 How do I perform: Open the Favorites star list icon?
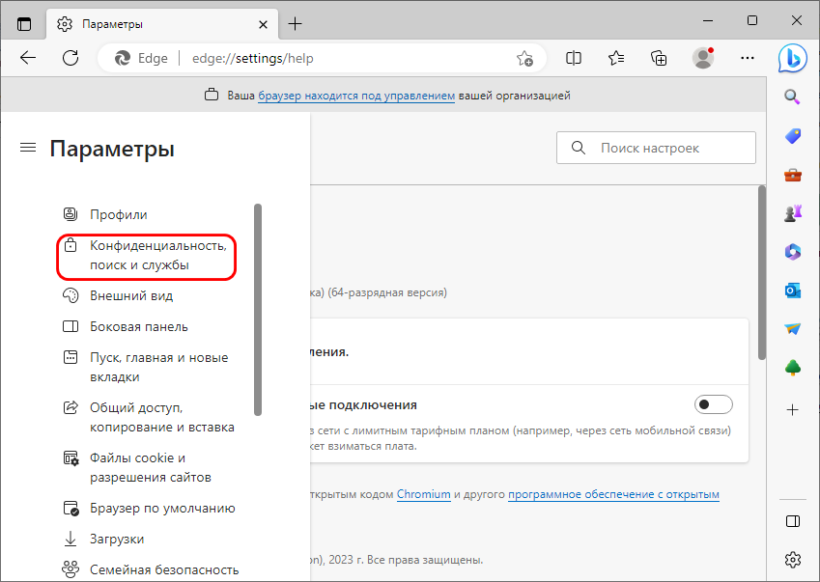616,58
